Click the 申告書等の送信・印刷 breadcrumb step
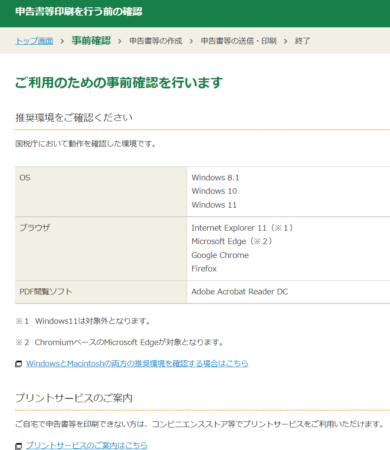Viewport: 390px width, 450px height. click(238, 41)
